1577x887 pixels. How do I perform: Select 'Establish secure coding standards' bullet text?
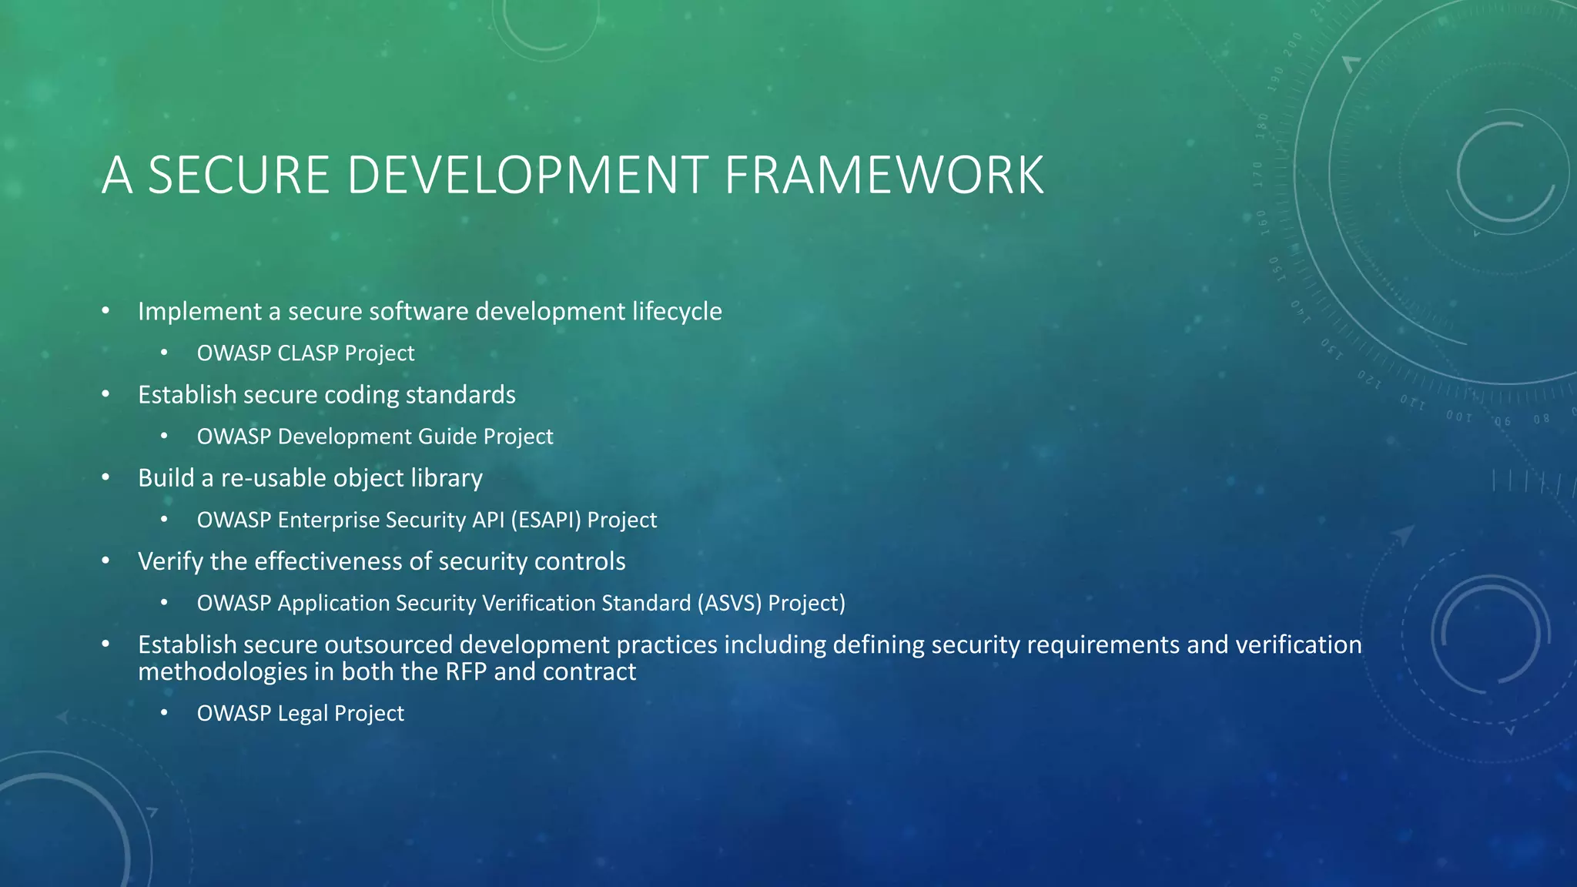click(x=326, y=394)
